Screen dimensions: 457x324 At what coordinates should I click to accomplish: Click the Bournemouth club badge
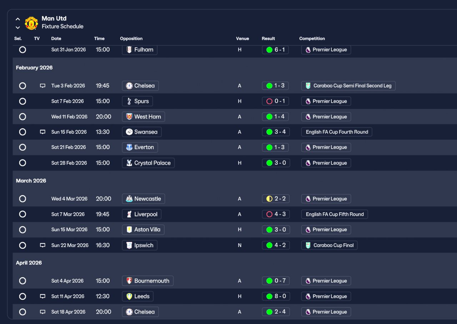tap(129, 281)
